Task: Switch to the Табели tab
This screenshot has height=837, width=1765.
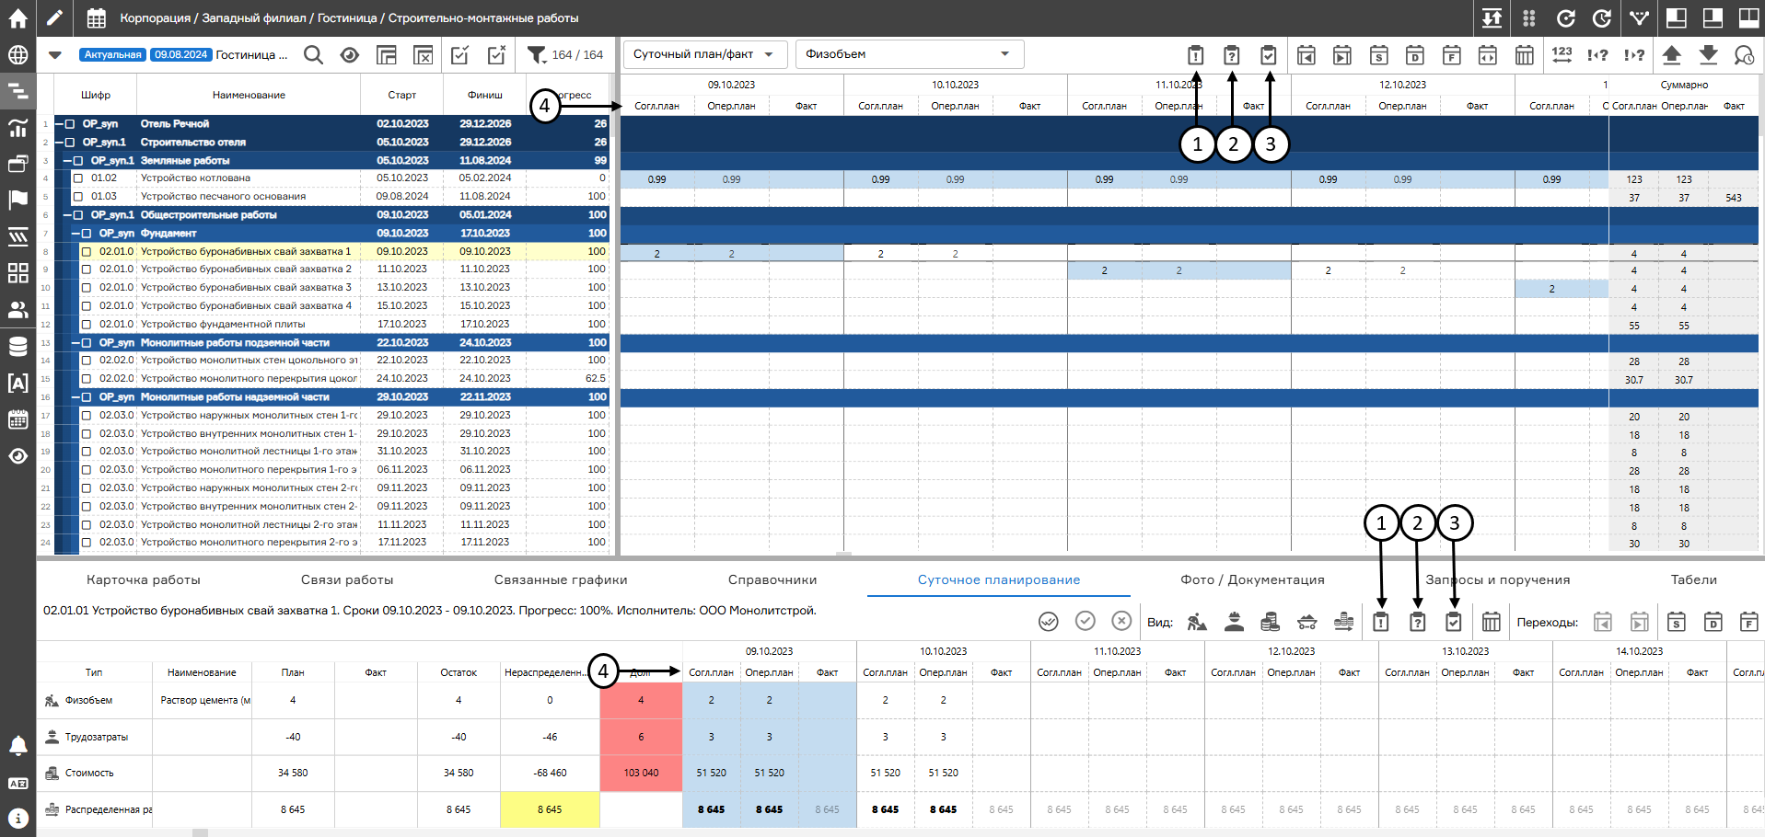Action: click(x=1694, y=580)
